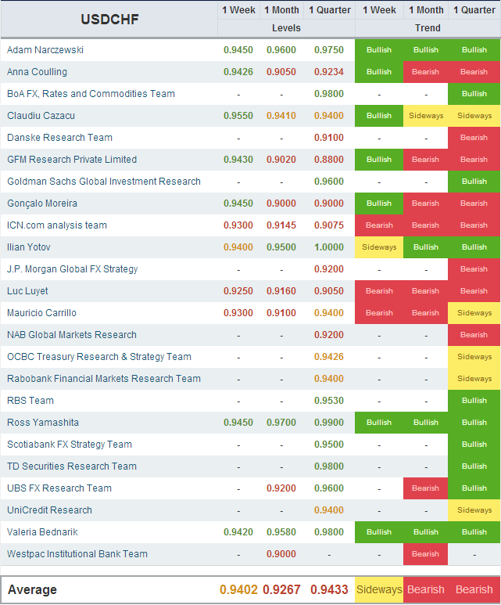This screenshot has width=501, height=605.
Task: Click Ross Yamashita name
Action: point(43,423)
